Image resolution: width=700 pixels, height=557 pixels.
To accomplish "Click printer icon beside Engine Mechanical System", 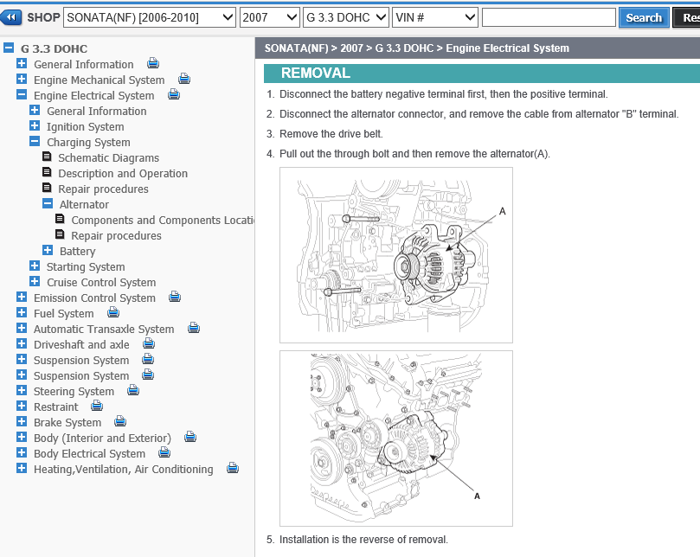I will (x=184, y=79).
